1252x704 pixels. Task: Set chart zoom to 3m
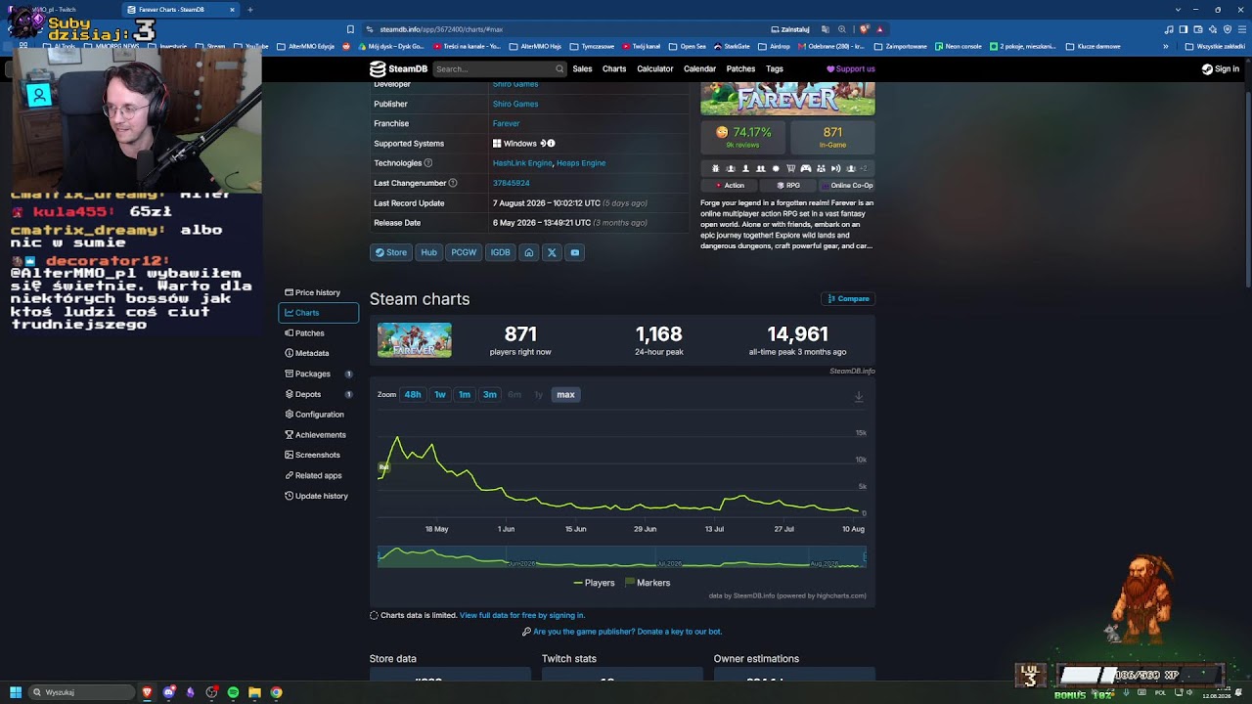(490, 395)
